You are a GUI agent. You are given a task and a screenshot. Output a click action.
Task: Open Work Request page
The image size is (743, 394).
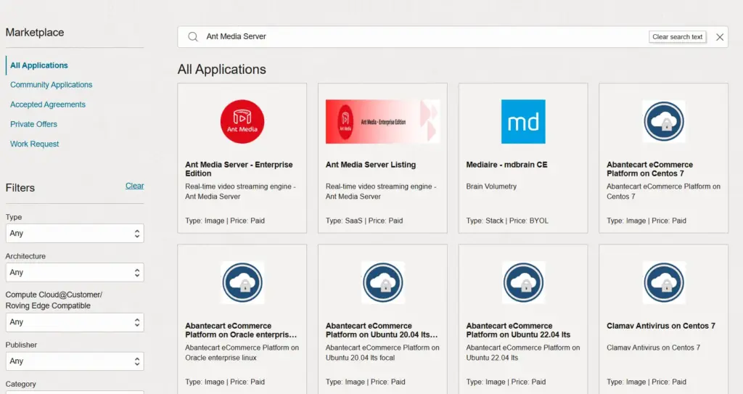click(x=35, y=144)
